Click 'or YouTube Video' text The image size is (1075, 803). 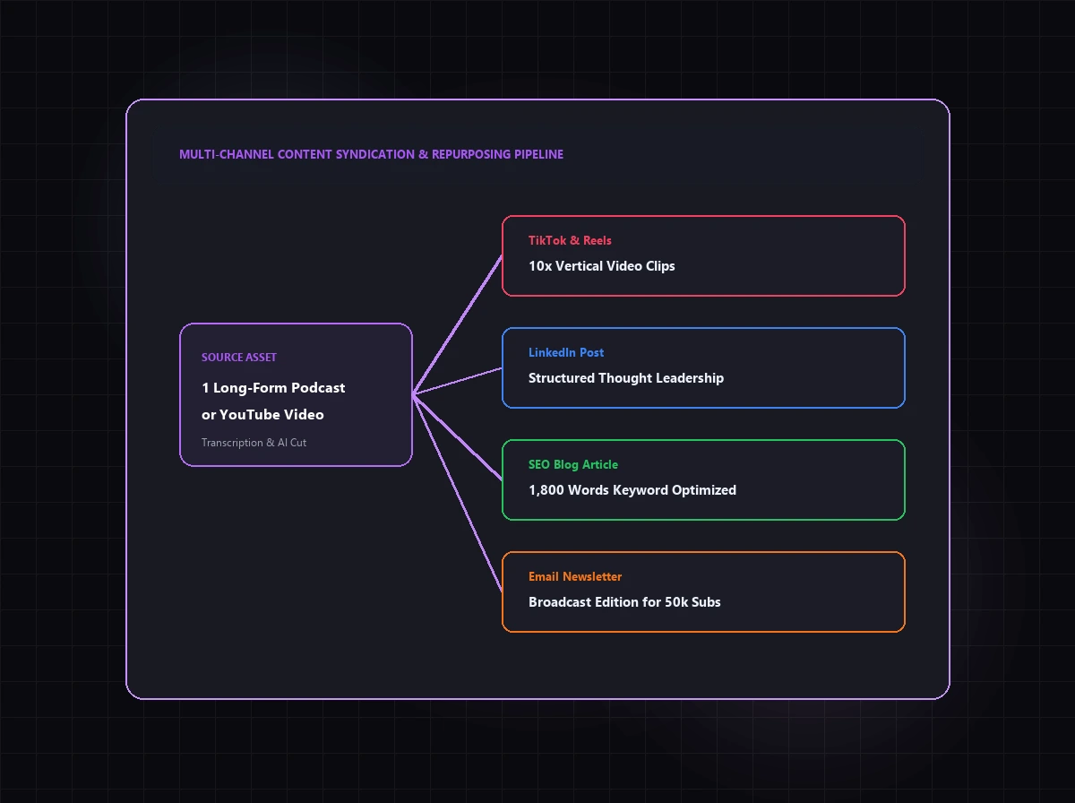262,415
